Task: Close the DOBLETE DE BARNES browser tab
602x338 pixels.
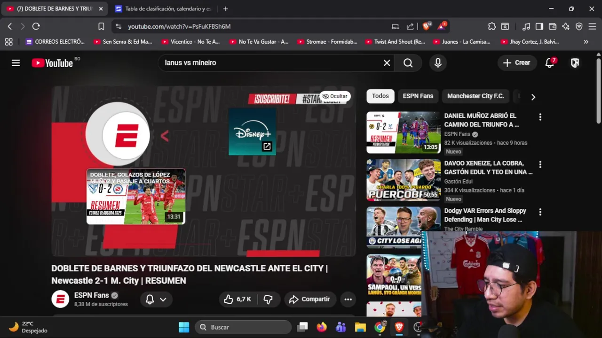Action: (x=101, y=9)
